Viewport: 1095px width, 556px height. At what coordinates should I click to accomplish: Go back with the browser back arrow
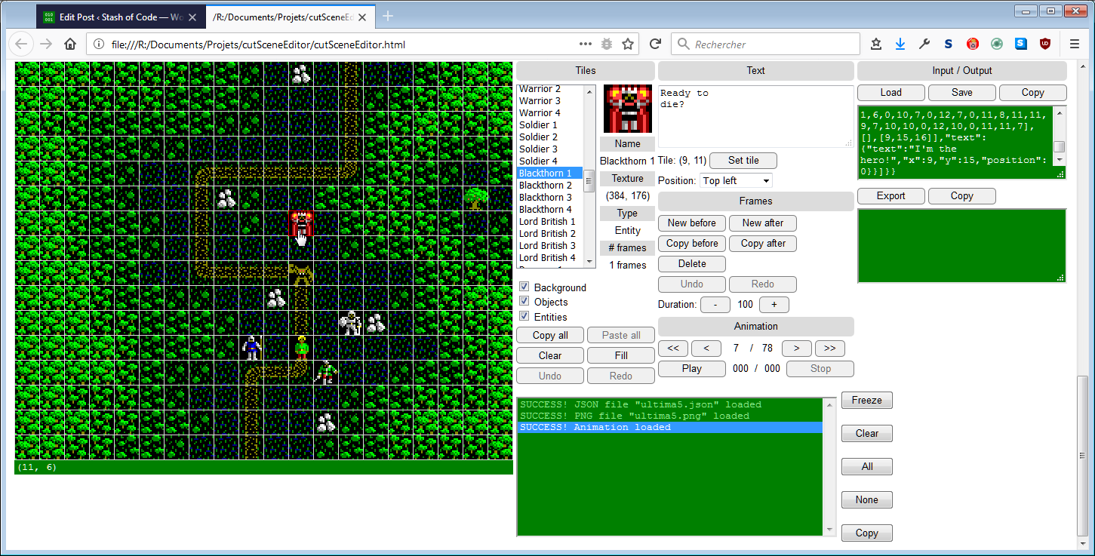tap(21, 45)
